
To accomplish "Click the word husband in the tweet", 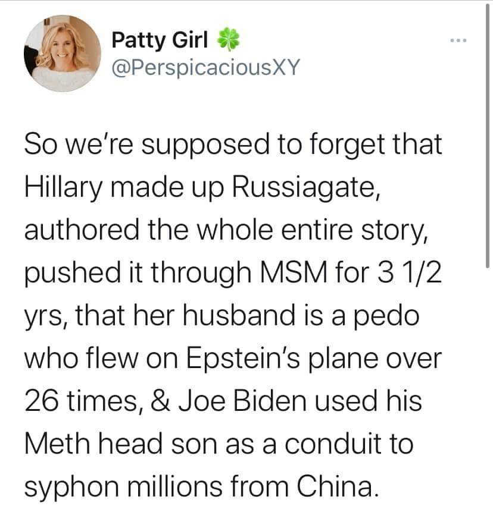I will 239,315.
